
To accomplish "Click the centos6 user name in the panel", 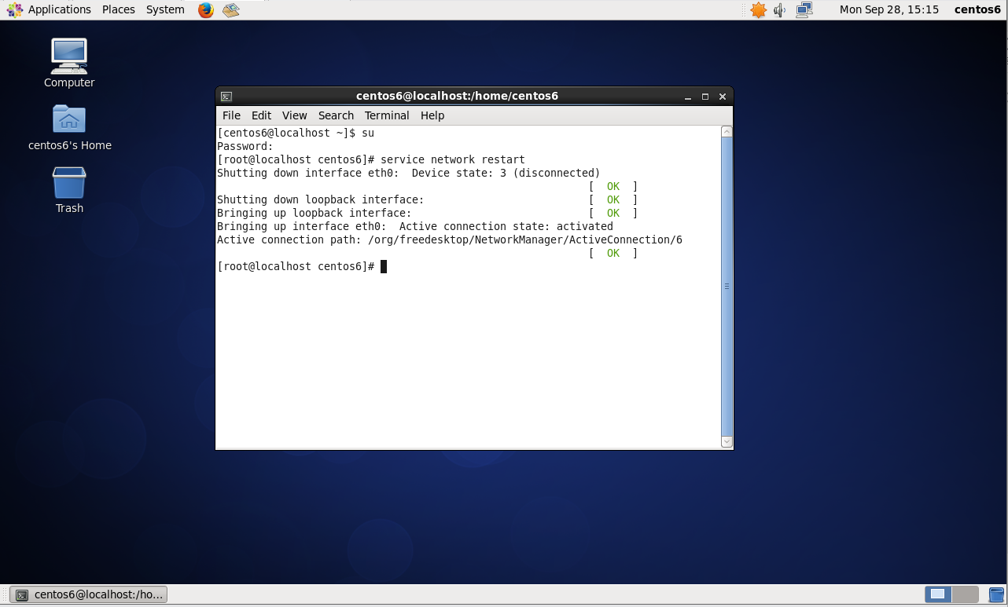I will [x=977, y=9].
